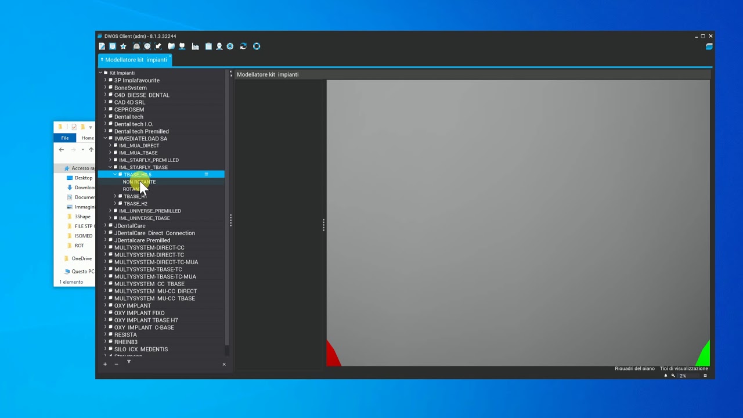This screenshot has width=743, height=418.
Task: Click the import arrow toolbar icon
Action: pyautogui.click(x=158, y=46)
